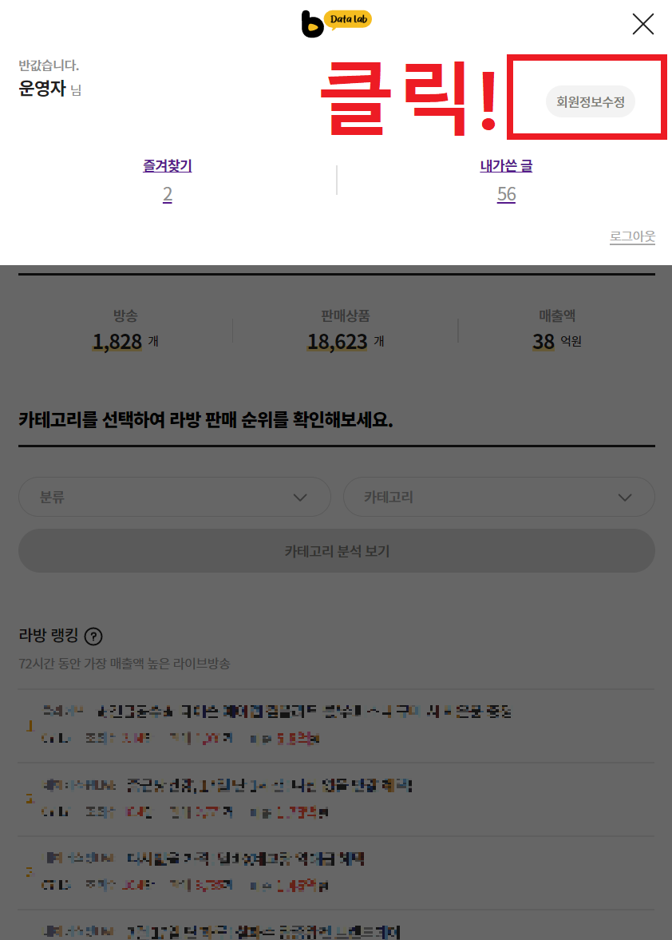Screen dimensions: 672x940
Task: Click the 방송 1,828 count stat
Action: 125,331
